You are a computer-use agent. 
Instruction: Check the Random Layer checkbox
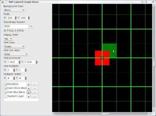(x=6, y=96)
